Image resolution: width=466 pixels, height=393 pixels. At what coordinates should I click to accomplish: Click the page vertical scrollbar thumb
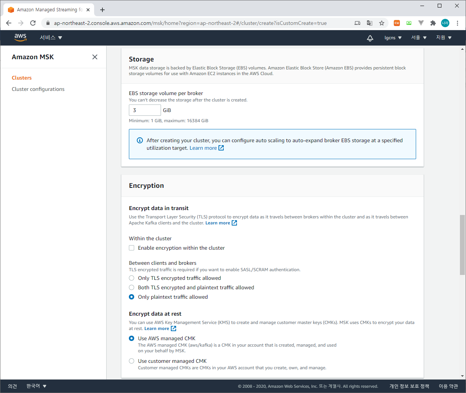pos(462,245)
